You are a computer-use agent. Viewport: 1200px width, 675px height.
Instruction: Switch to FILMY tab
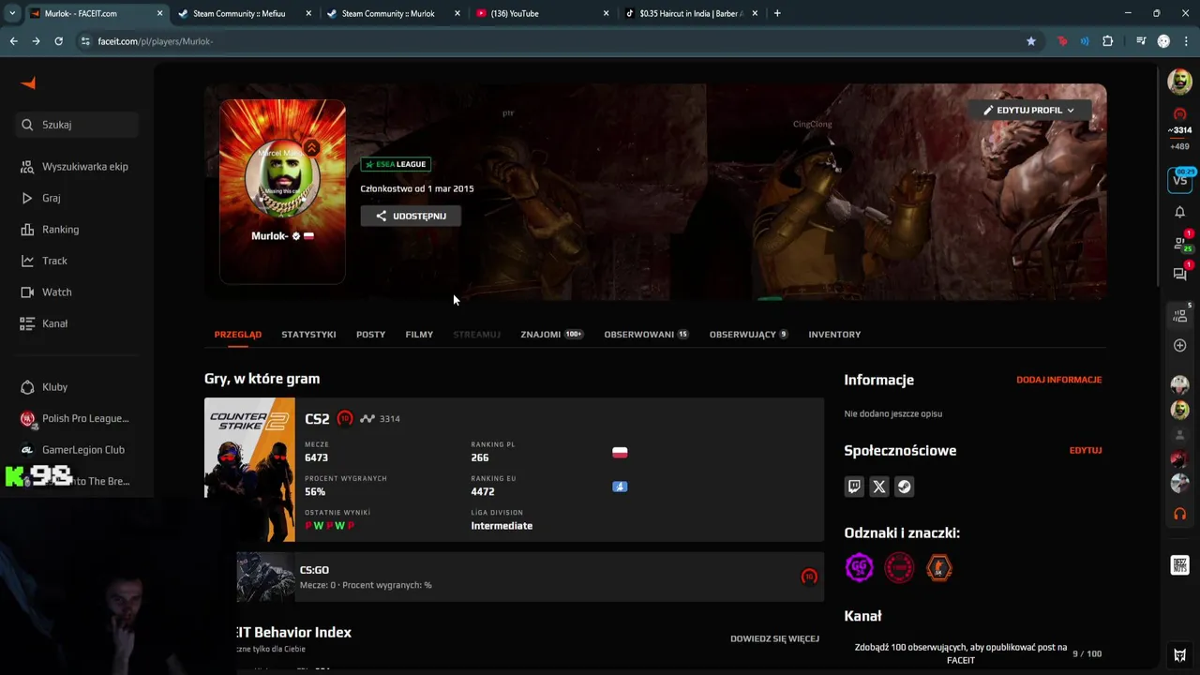(419, 335)
